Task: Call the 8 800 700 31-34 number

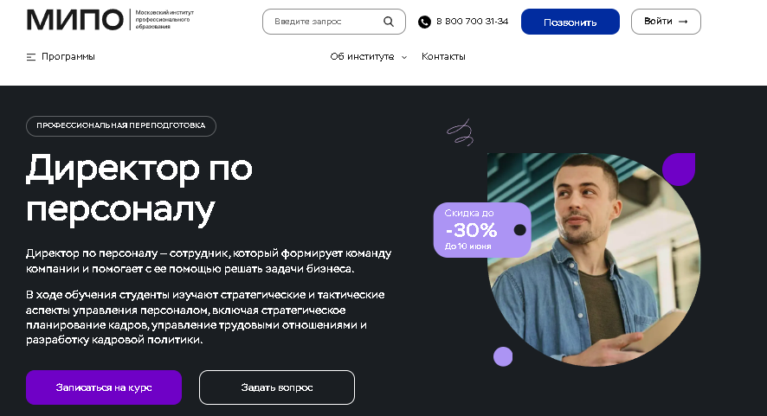Action: pos(472,22)
